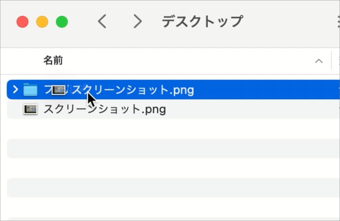Click the blue folder icon in selected row

coord(31,90)
